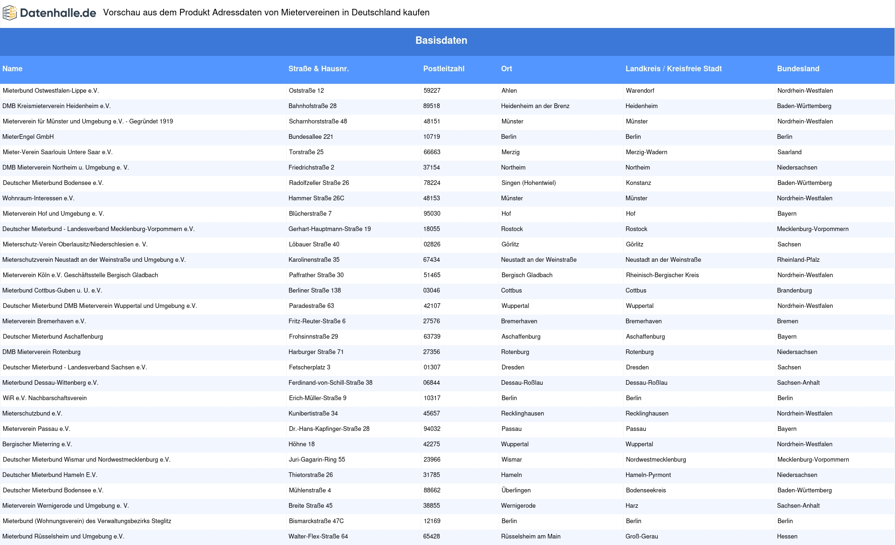Select Mieter-Verein Saarlouis Untere Saar e.V.
Image resolution: width=895 pixels, height=545 pixels.
click(58, 152)
